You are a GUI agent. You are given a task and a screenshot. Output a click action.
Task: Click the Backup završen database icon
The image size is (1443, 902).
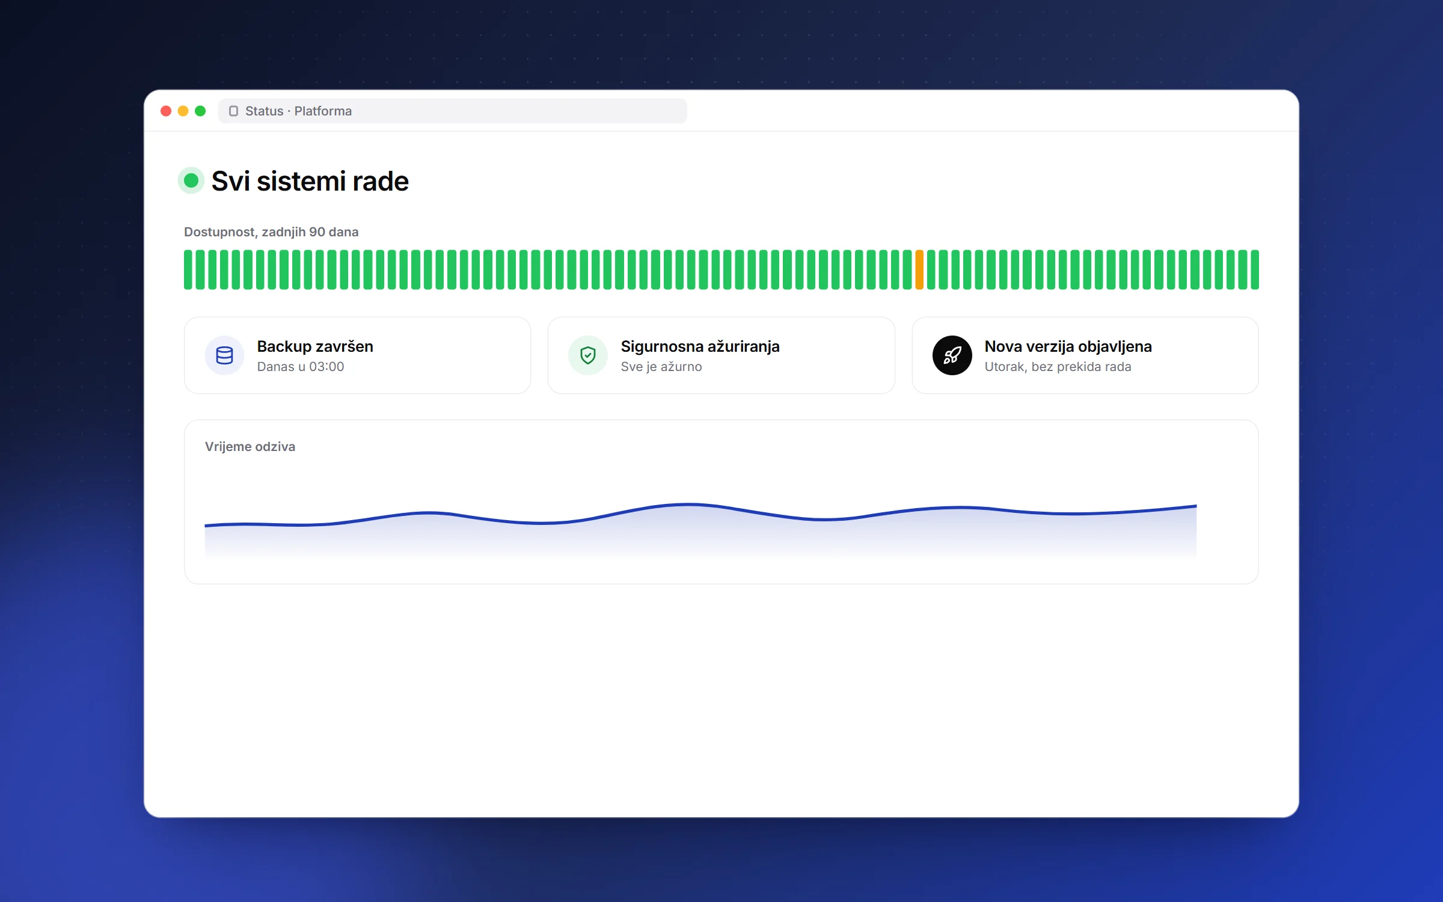tap(224, 355)
